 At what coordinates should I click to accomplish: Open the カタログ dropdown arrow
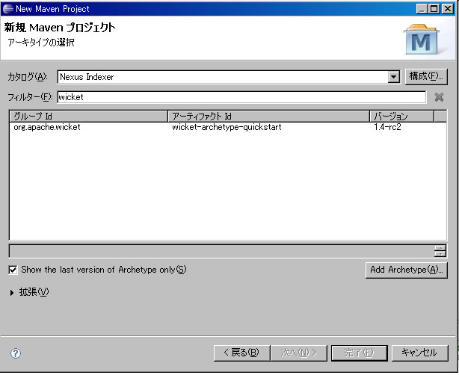(x=393, y=77)
